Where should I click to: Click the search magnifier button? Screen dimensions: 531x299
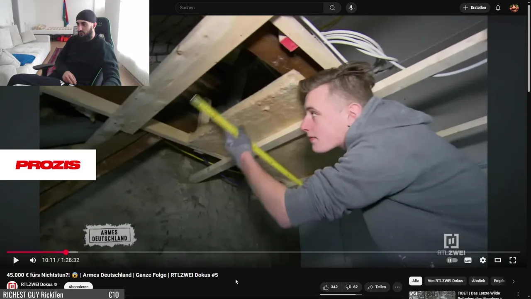click(x=332, y=7)
